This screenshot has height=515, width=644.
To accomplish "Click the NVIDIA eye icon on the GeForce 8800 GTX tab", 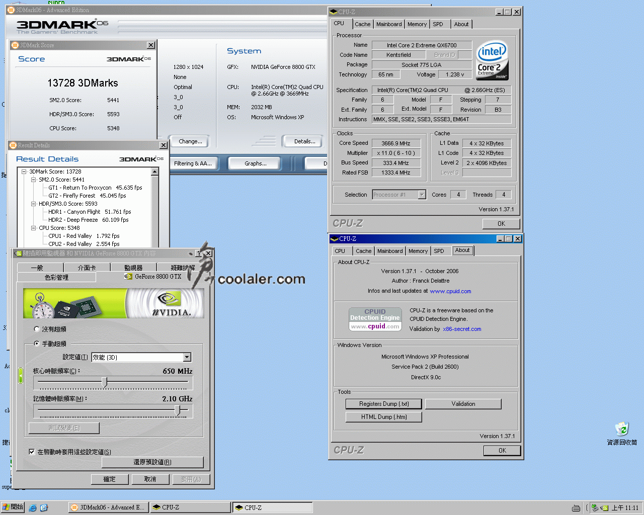I will click(128, 277).
